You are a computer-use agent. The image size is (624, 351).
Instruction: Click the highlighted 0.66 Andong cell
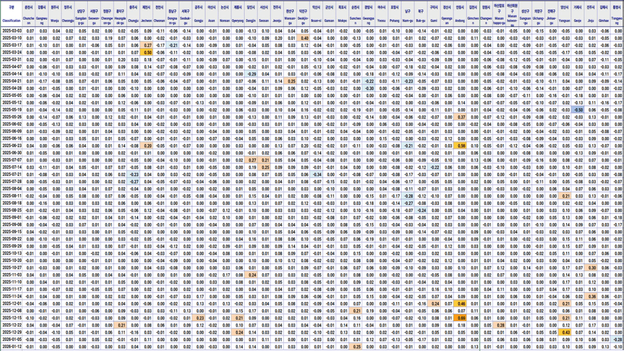(x=461, y=318)
